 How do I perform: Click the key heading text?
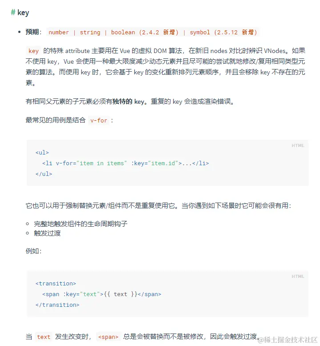point(23,13)
